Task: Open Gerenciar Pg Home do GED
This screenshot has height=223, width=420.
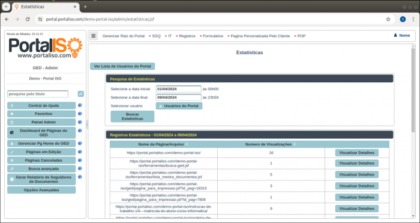Action: click(41, 143)
